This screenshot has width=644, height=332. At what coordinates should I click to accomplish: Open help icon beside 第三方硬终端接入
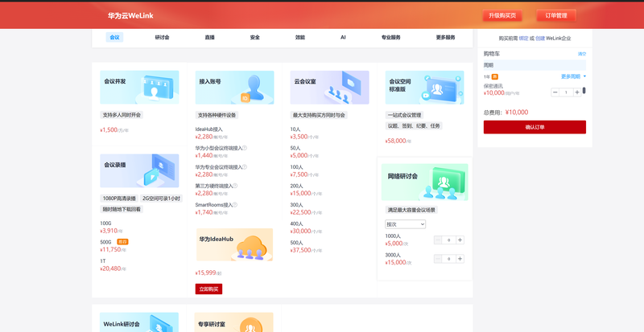(x=235, y=186)
